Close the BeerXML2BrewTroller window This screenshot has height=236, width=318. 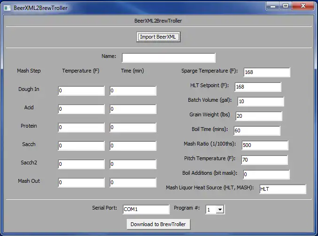pos(303,6)
